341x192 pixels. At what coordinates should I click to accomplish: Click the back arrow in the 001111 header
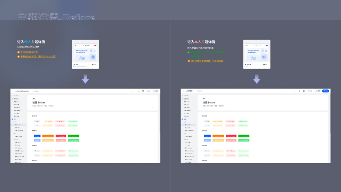(183, 91)
